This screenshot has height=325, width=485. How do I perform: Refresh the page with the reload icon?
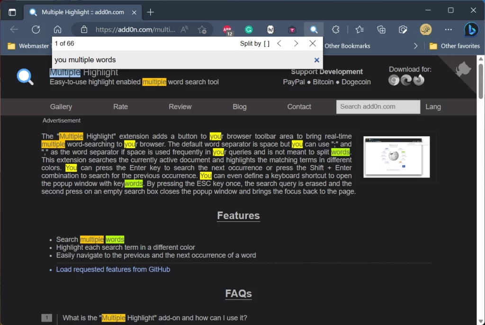(36, 30)
